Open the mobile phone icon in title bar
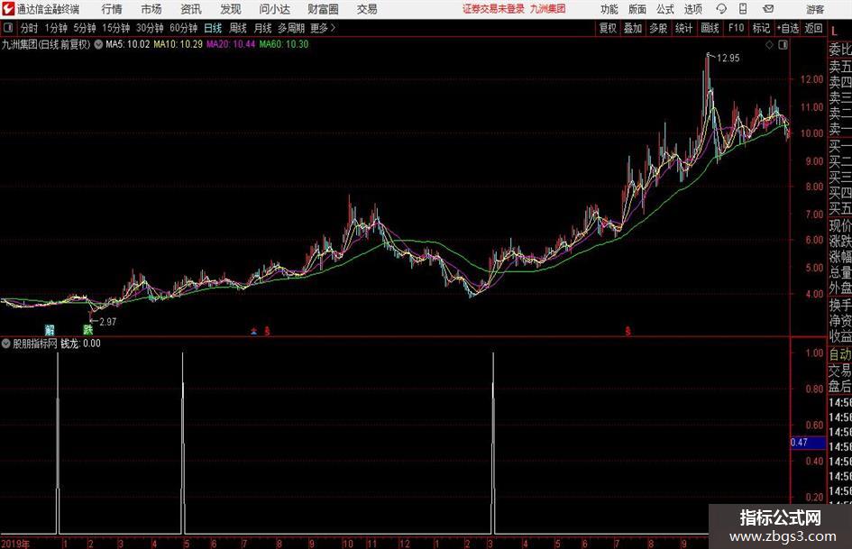The width and height of the screenshot is (852, 549). [743, 9]
